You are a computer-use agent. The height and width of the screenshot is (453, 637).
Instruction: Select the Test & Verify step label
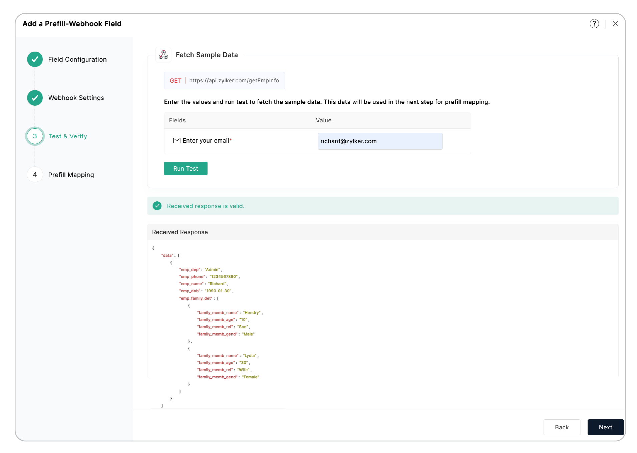tap(68, 136)
